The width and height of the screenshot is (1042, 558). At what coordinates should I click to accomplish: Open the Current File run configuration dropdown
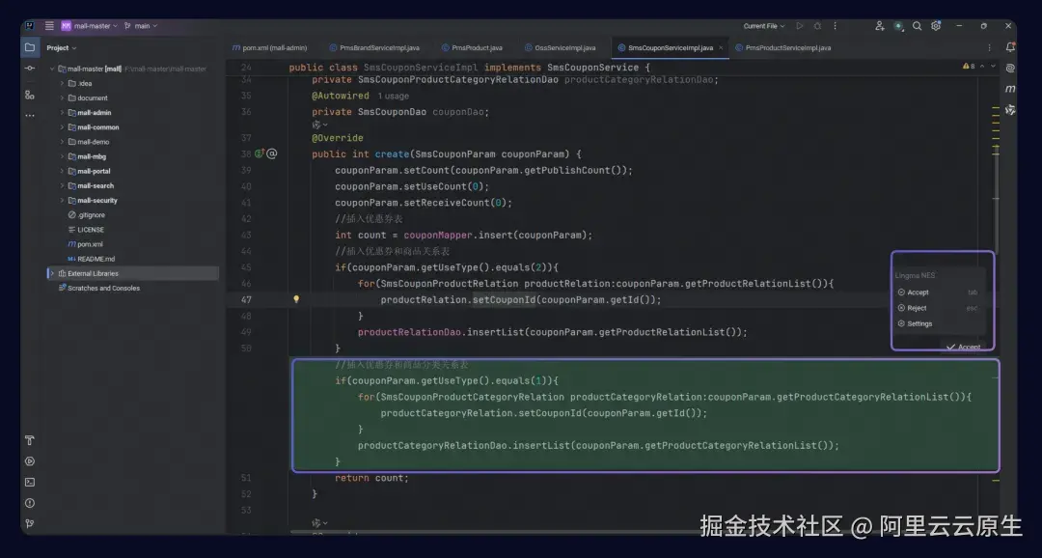pos(764,26)
